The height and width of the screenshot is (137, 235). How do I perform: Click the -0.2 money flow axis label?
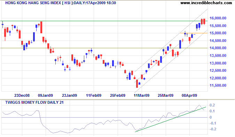point(212,129)
